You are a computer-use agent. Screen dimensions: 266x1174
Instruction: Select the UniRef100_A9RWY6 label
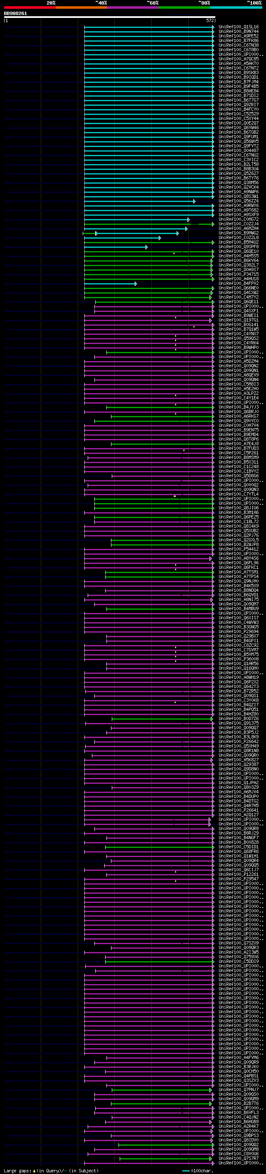point(239,206)
